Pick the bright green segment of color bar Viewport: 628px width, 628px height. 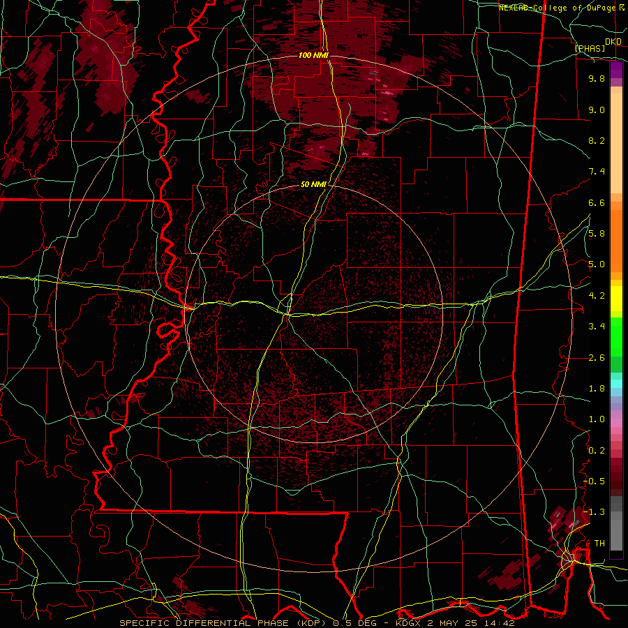pos(616,336)
